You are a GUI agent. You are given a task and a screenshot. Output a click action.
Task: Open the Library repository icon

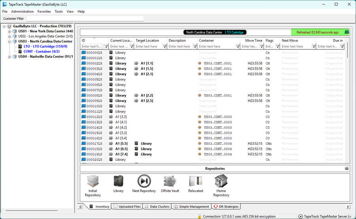click(x=119, y=182)
